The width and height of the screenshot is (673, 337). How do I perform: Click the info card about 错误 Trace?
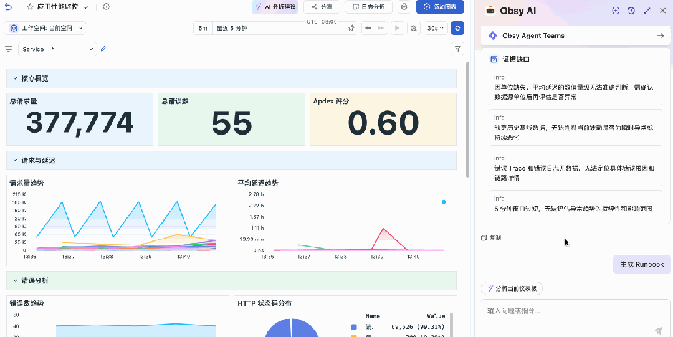point(576,168)
